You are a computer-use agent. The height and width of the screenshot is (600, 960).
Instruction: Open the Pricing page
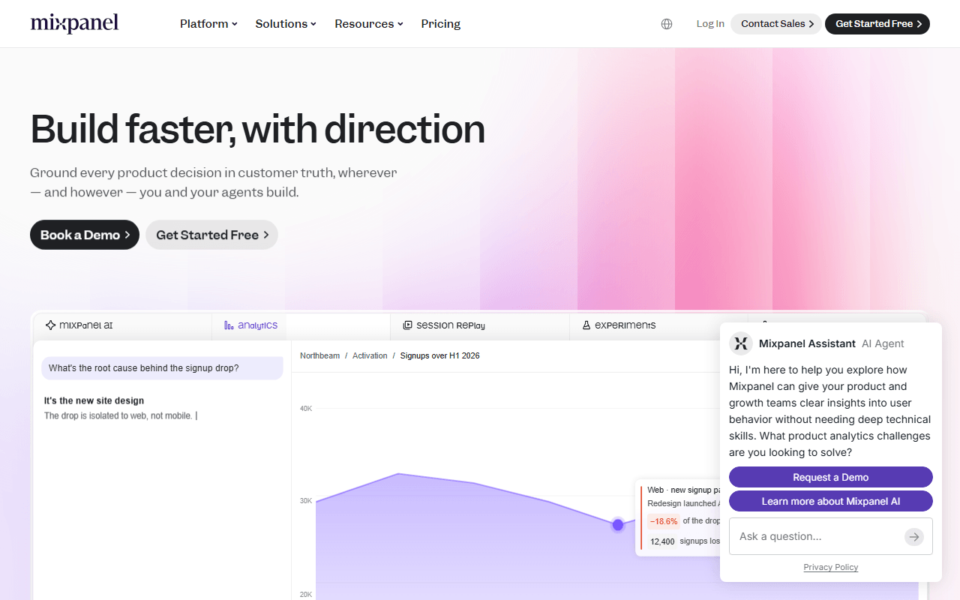441,24
